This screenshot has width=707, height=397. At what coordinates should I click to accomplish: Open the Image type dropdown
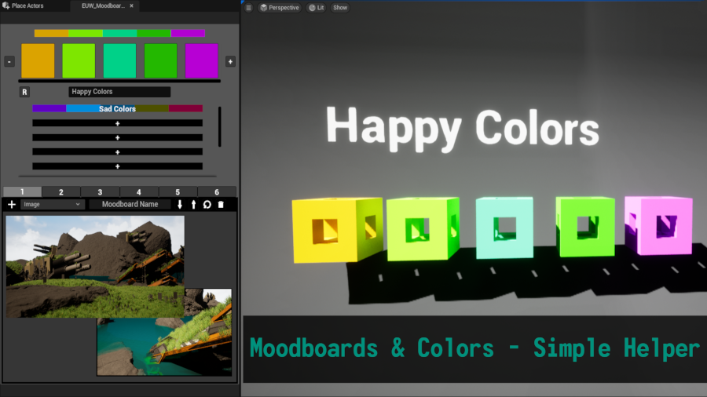(x=53, y=204)
